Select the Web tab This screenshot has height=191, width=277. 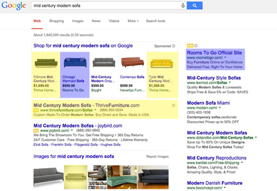tap(37, 21)
